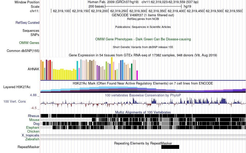Click the 62,319,100 ruler coordinate
The height and width of the screenshot is (153, 246).
(x=61, y=11)
